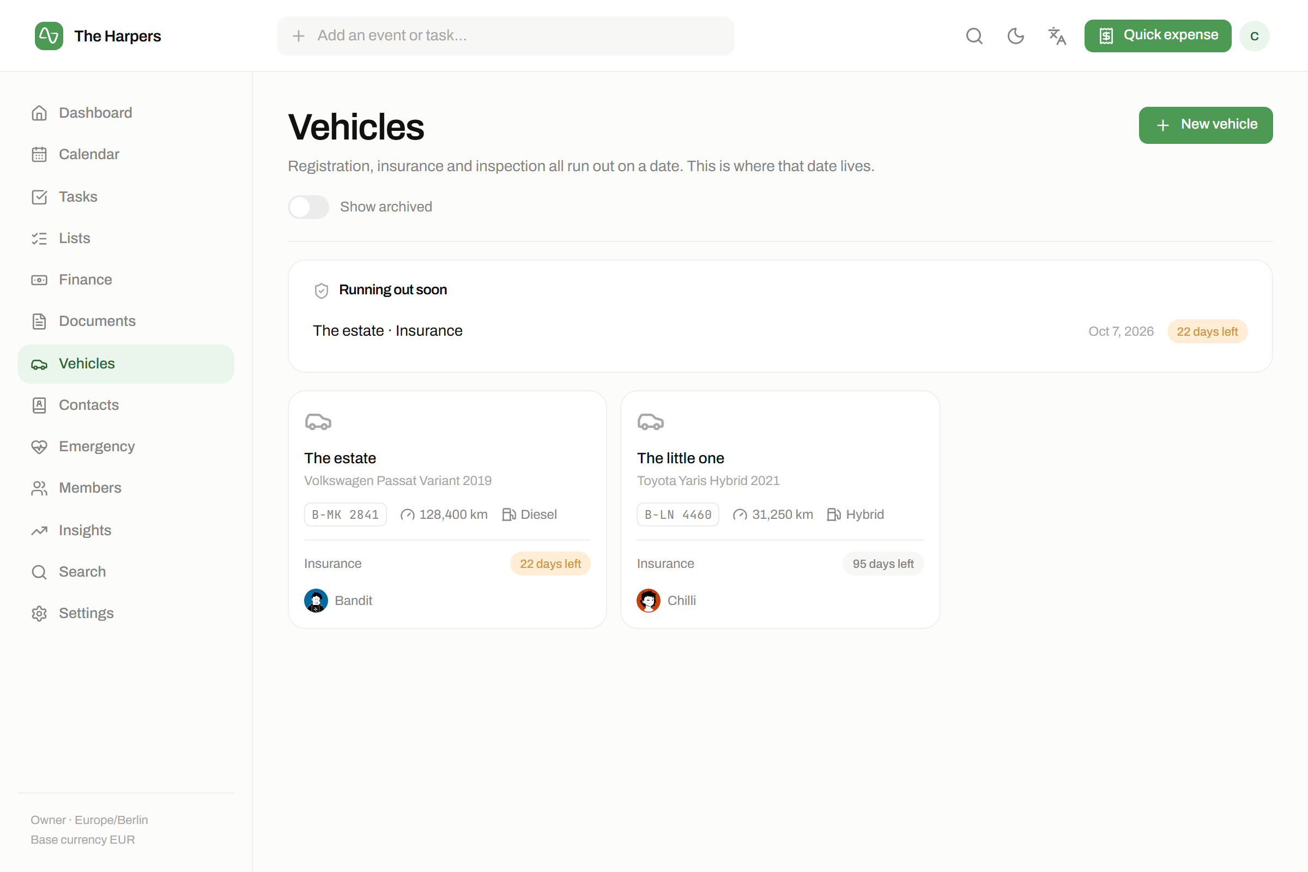Click the 95 days left badge
Viewport: 1308px width, 872px height.
(883, 564)
